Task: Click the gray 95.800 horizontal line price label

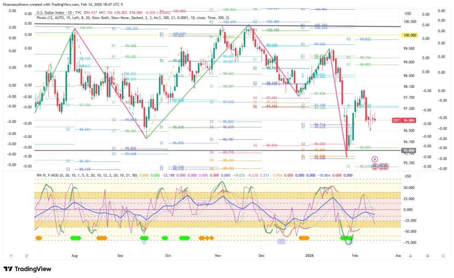Action: tap(409, 151)
